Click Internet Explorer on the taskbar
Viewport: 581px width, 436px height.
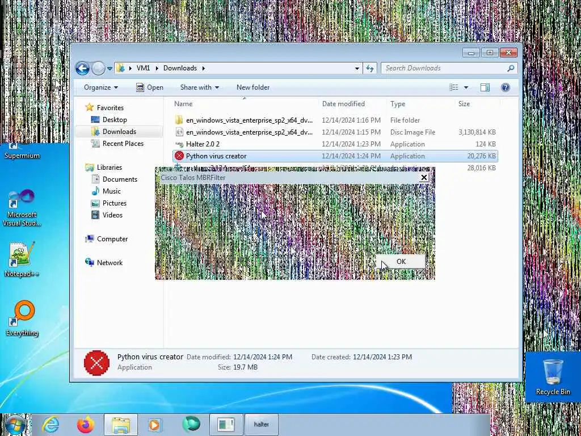tap(50, 425)
